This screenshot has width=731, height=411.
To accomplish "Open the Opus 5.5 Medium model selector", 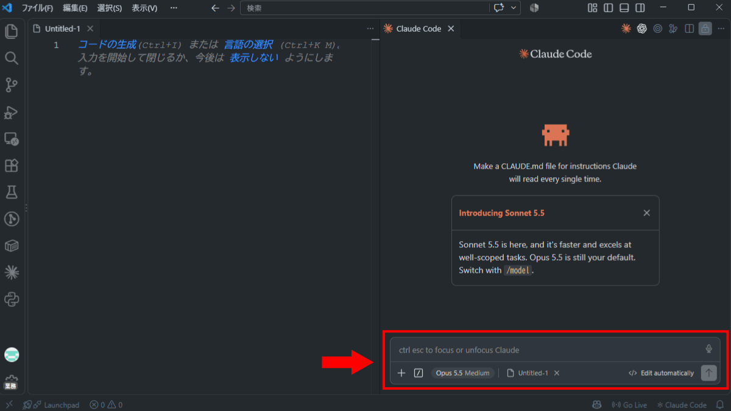I will [462, 373].
